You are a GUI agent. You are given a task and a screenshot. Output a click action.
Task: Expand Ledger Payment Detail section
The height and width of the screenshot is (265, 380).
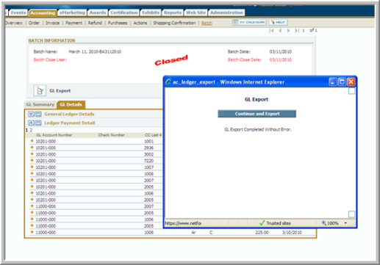tap(31, 123)
